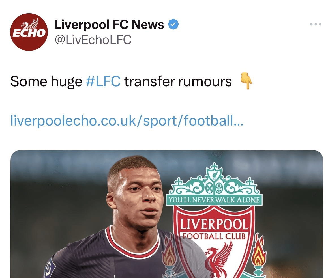
Task: Click the You'll Never Walk Alone banner
Action: (214, 200)
